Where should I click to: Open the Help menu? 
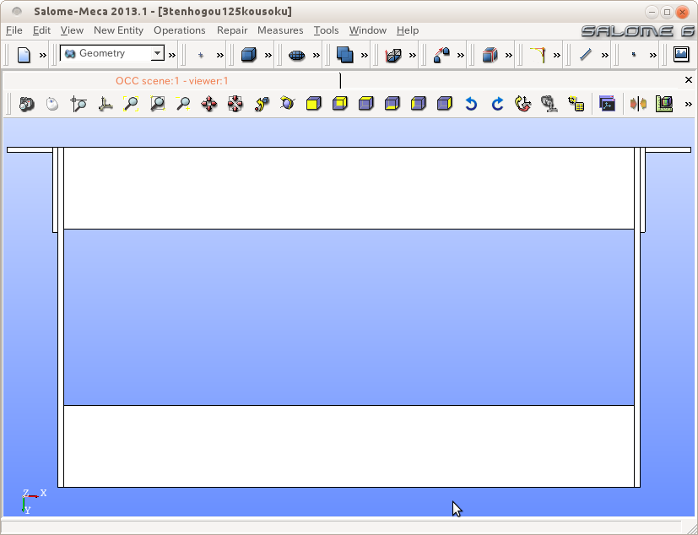[408, 30]
